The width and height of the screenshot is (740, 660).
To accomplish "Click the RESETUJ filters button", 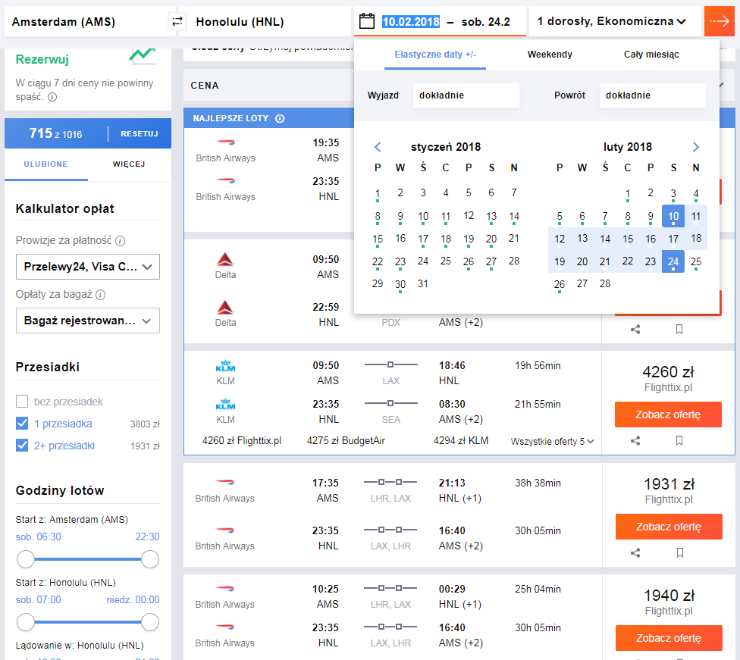I will (x=140, y=134).
